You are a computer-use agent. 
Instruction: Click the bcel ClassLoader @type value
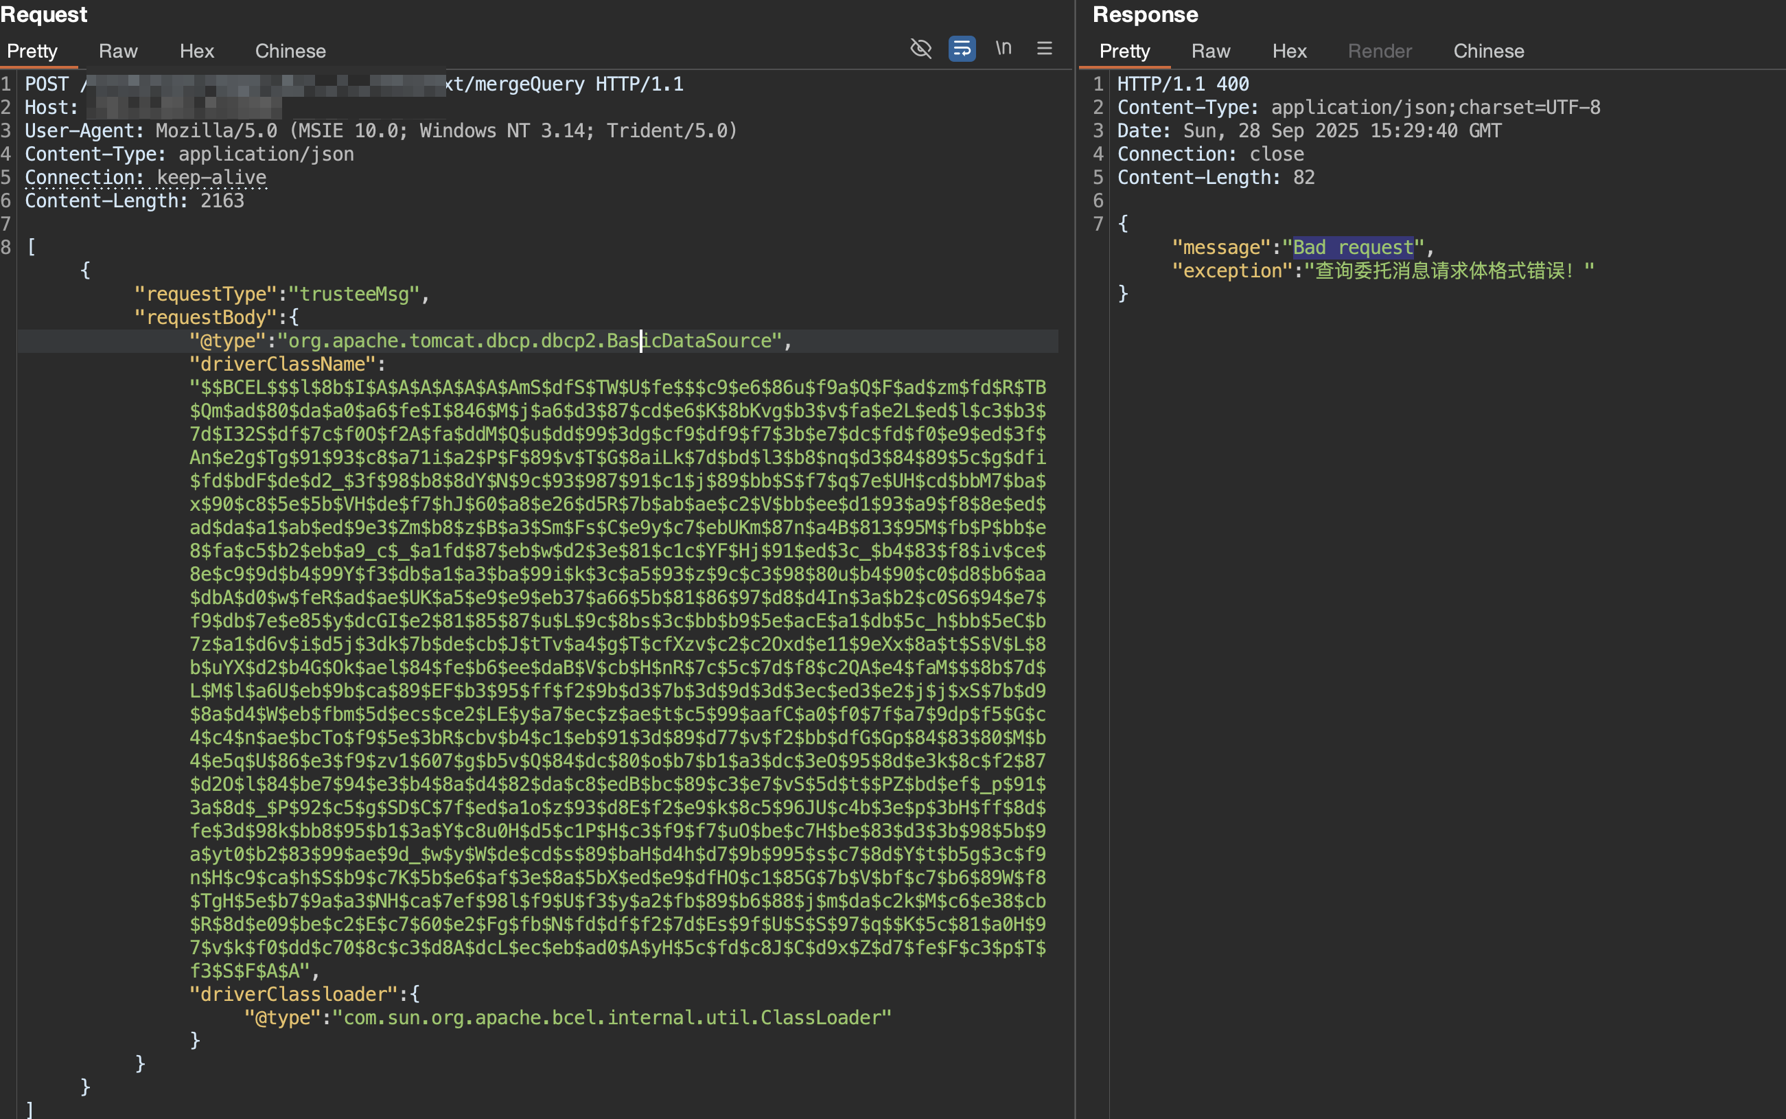611,1017
